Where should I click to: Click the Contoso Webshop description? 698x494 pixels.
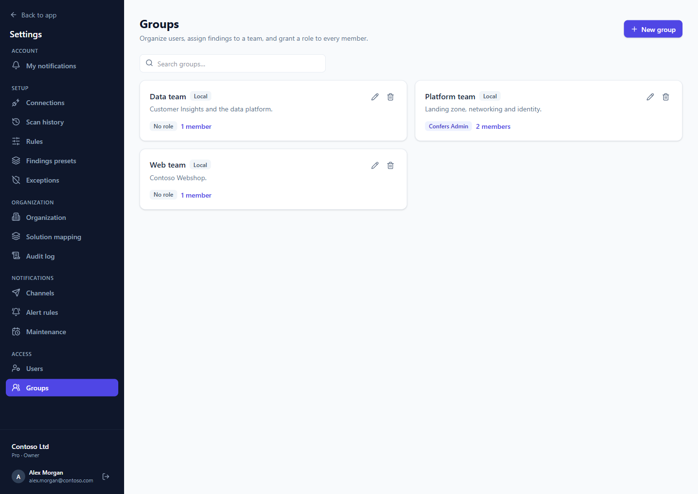(178, 178)
